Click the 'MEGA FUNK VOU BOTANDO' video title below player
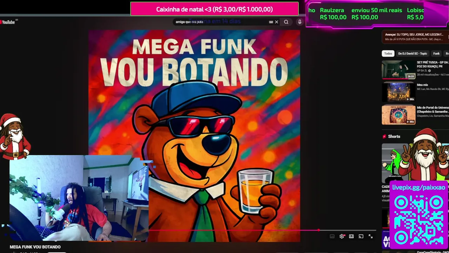 click(x=35, y=247)
